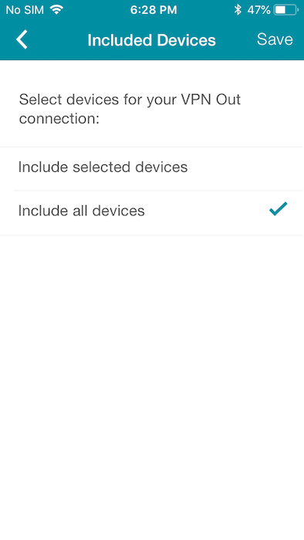Choose the Include selected devices option
The height and width of the screenshot is (540, 304).
tap(152, 168)
